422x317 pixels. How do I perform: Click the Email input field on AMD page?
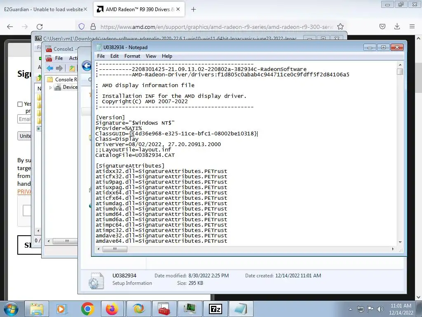(24, 119)
